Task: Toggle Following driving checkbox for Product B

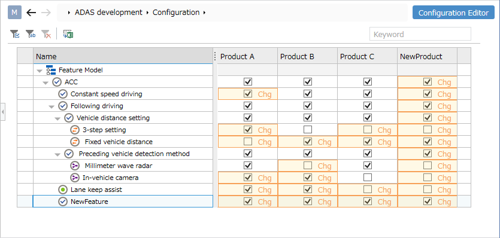Action: [x=308, y=106]
